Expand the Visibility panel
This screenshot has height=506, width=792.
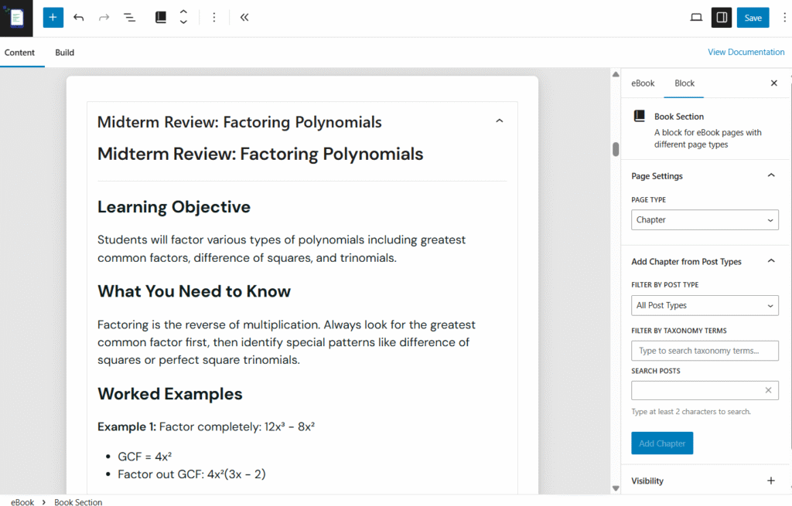(770, 481)
